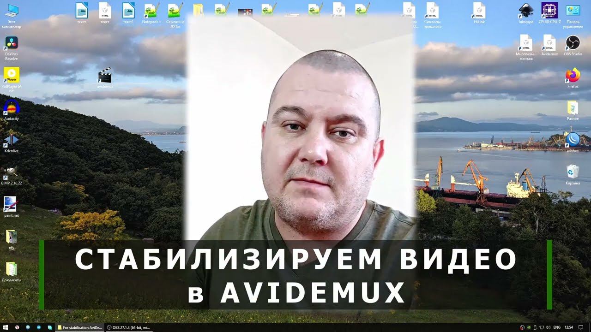
Task: Select the Многокам. монтаж HTML file
Action: pos(526,47)
